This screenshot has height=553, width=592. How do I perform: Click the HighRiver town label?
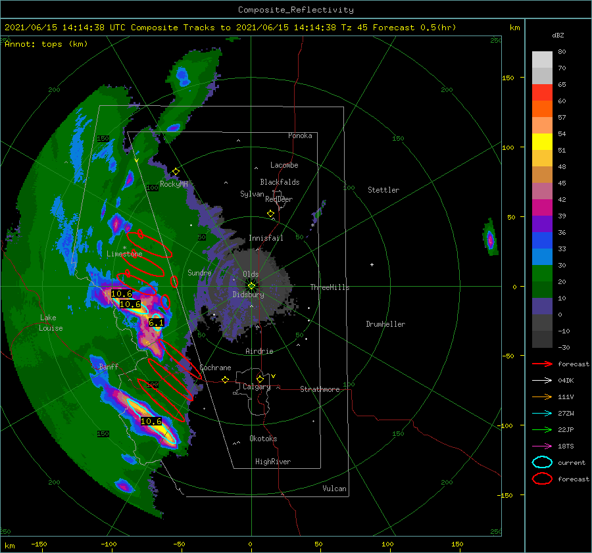[273, 462]
